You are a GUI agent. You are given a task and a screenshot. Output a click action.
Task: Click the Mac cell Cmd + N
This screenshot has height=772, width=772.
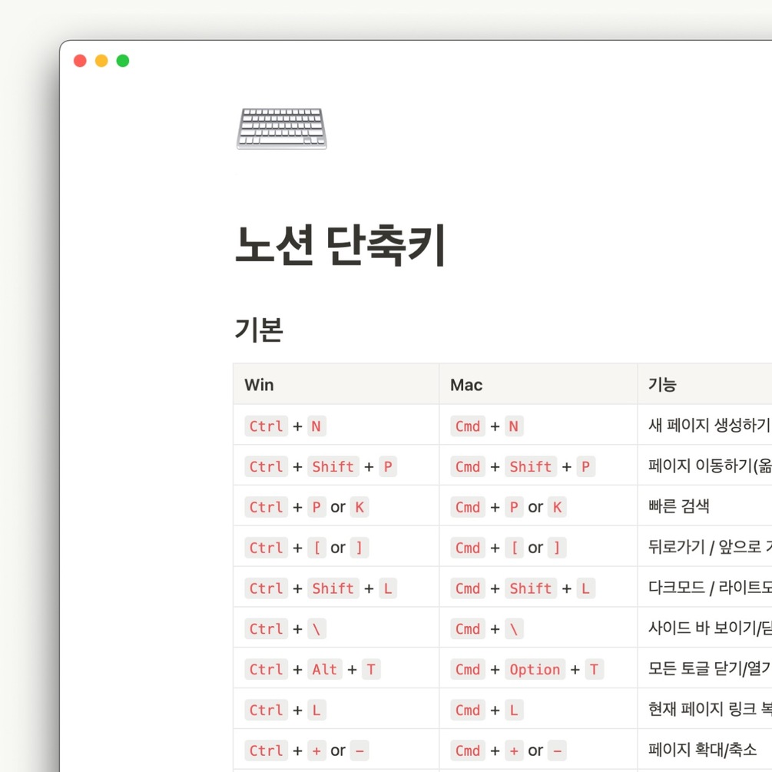click(x=538, y=426)
